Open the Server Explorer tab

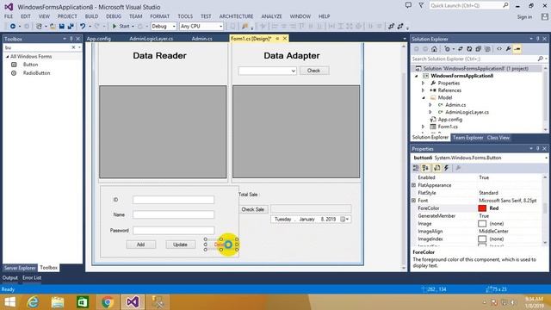(x=20, y=268)
